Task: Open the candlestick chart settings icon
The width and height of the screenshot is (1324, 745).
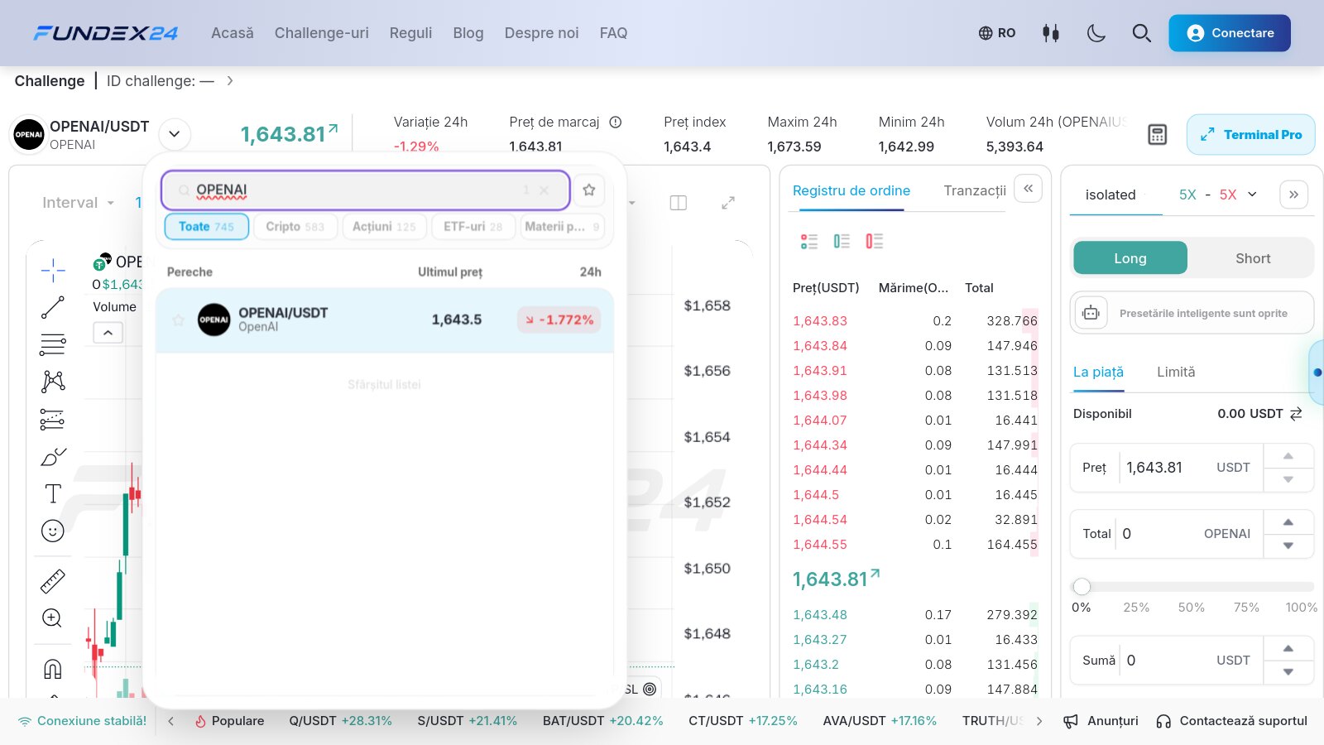Action: tap(1051, 33)
